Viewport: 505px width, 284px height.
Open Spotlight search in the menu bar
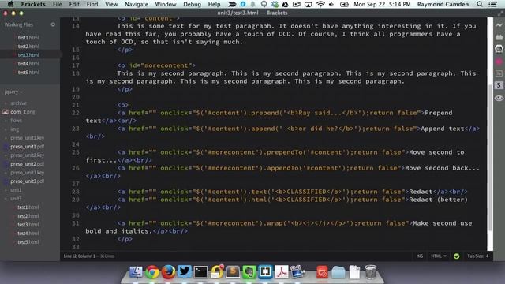480,4
